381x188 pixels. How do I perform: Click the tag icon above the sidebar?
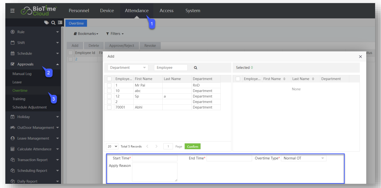point(46,23)
